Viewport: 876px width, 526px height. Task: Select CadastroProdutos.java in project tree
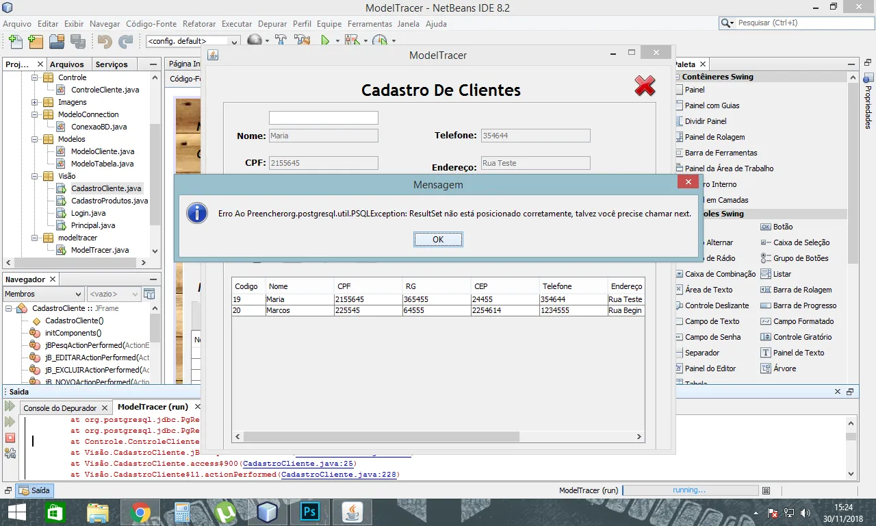coord(109,201)
